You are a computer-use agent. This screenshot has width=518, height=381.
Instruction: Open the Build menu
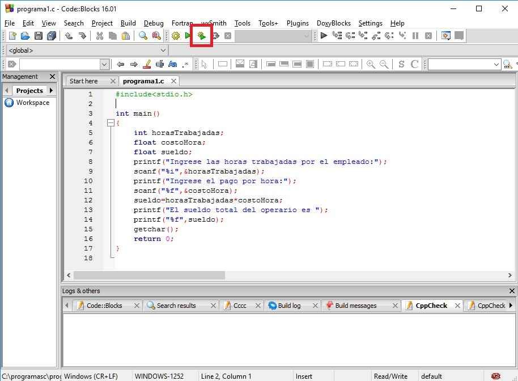128,23
